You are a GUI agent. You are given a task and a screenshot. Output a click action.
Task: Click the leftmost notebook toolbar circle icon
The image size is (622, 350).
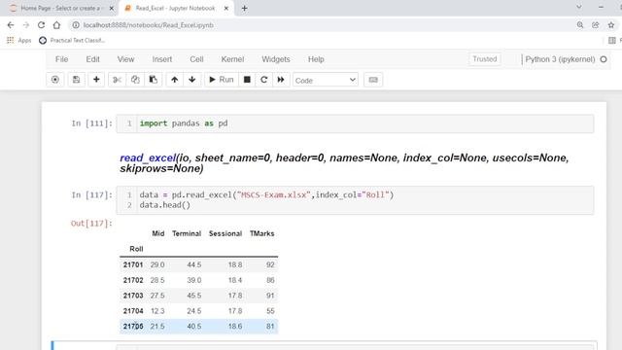[55, 80]
